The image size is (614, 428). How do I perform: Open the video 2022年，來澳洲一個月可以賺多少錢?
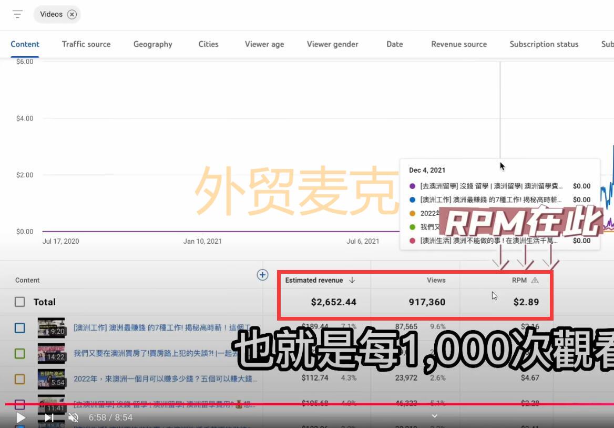click(x=165, y=379)
